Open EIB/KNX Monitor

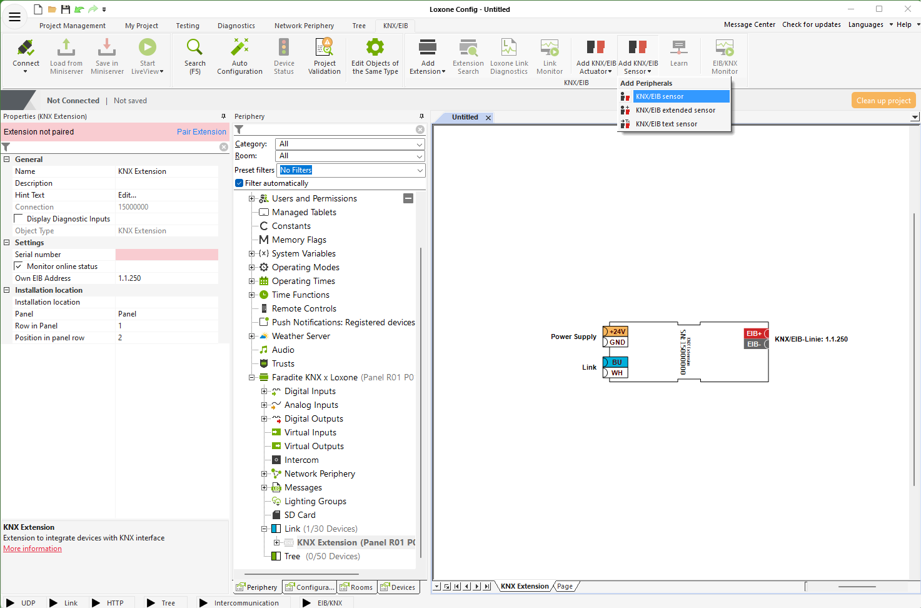(x=725, y=56)
